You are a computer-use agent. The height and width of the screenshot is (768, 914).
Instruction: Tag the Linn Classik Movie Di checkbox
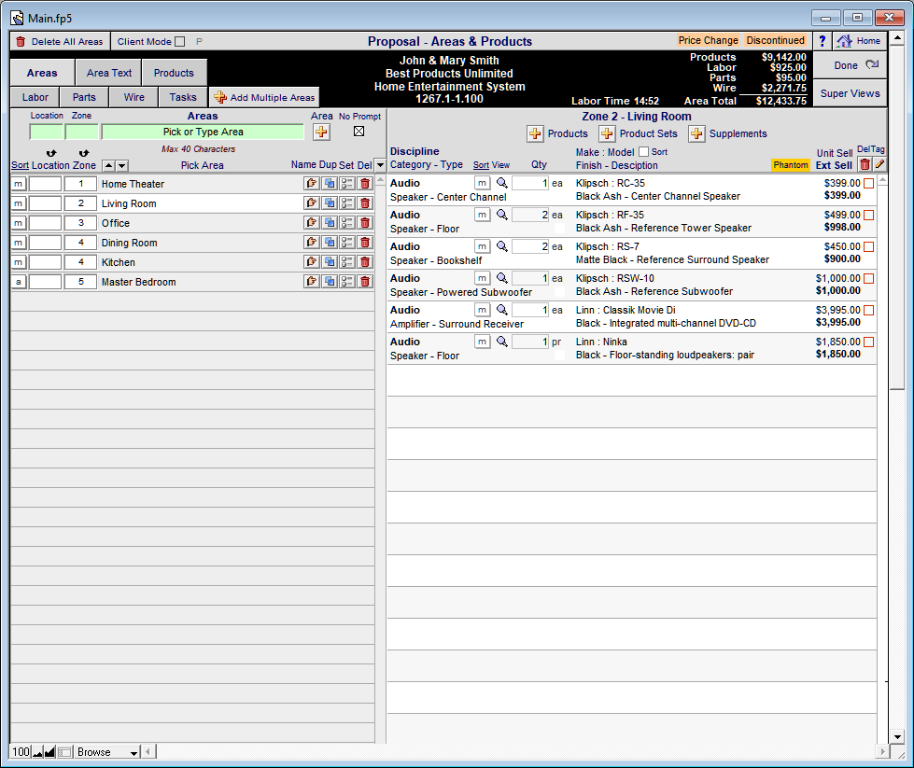(x=868, y=311)
